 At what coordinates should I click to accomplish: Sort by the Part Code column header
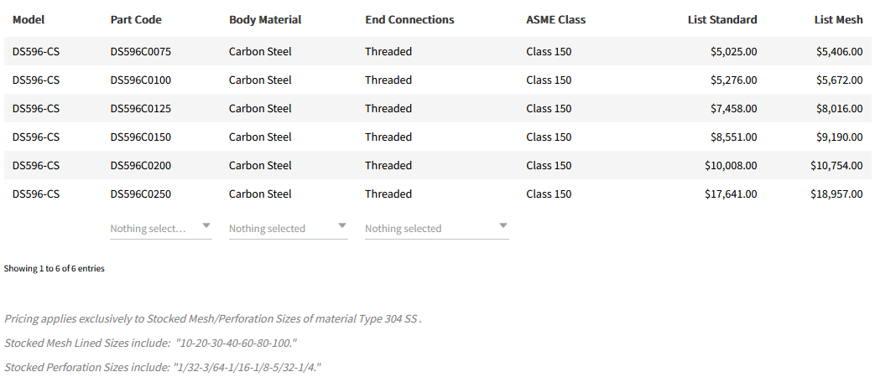(x=136, y=19)
